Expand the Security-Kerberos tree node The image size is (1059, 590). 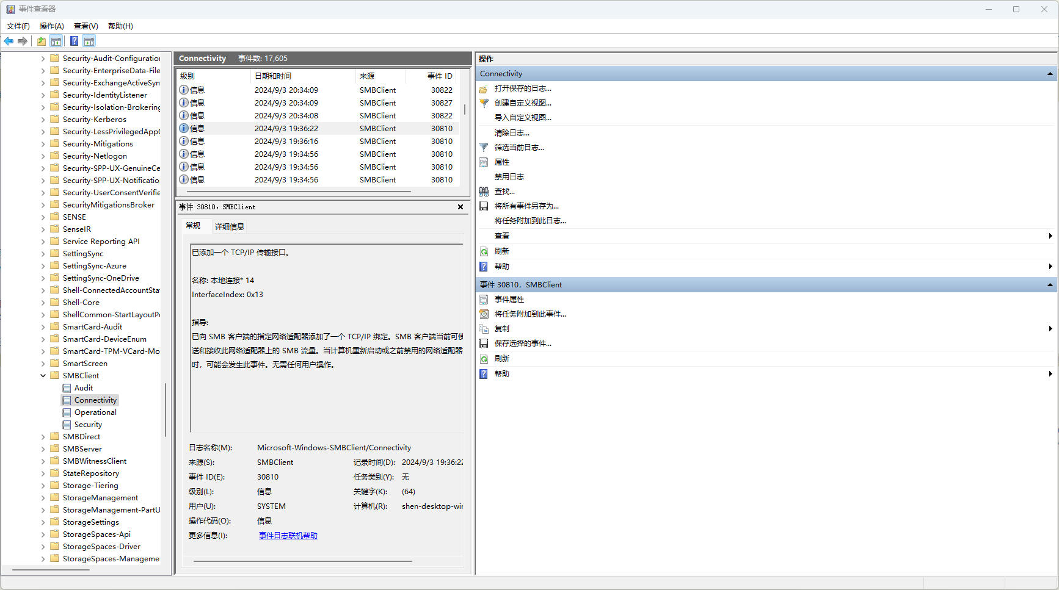43,120
